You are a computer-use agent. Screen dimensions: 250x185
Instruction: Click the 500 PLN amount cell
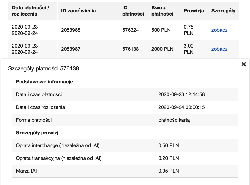161,30
